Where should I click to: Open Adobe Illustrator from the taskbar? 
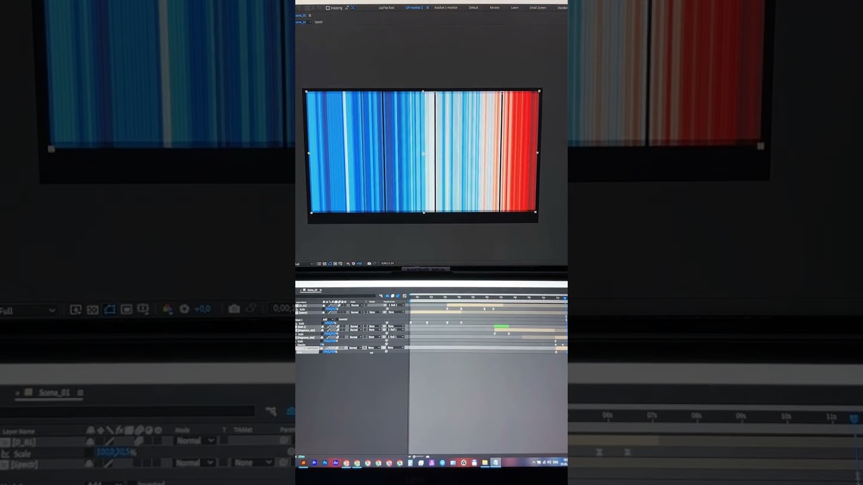click(303, 463)
